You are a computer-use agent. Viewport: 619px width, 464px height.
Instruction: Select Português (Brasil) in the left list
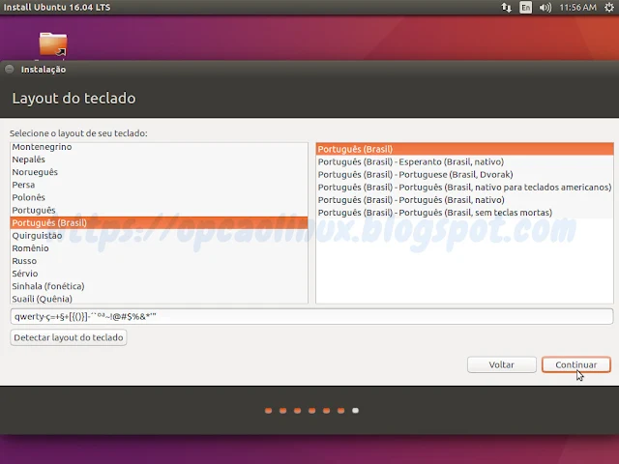159,222
